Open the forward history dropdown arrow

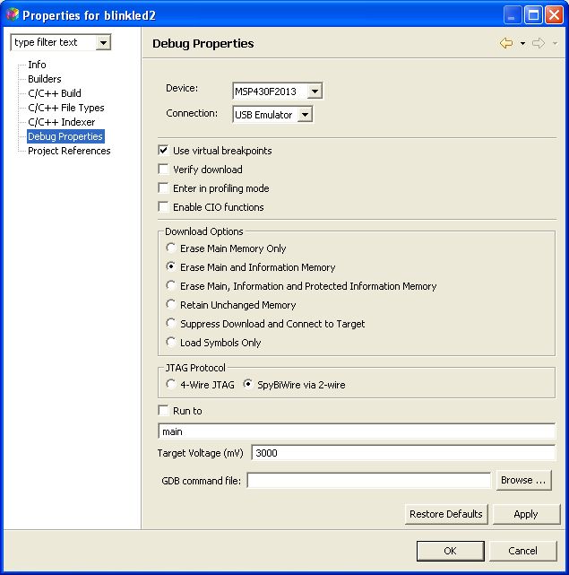pos(555,44)
